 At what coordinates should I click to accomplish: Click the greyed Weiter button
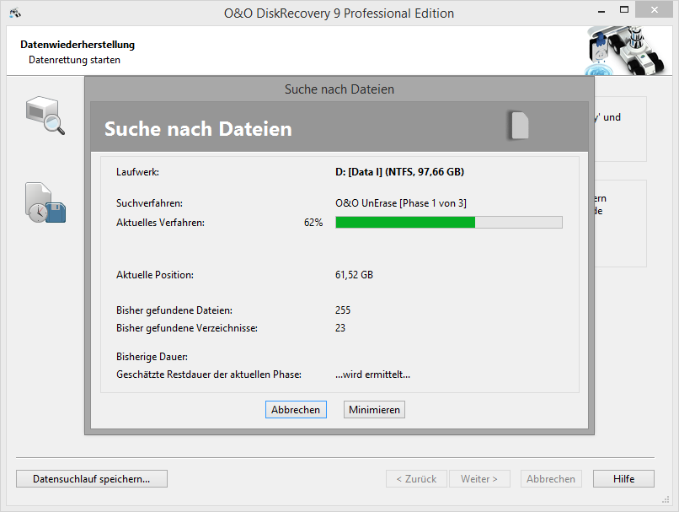coord(479,478)
